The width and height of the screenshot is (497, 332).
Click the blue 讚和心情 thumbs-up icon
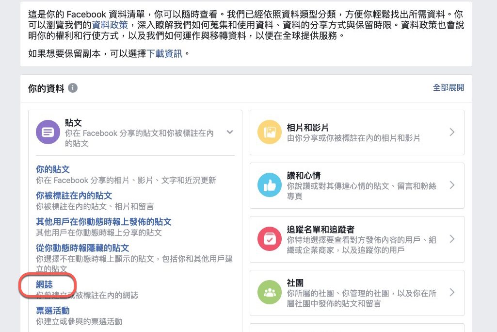(270, 185)
